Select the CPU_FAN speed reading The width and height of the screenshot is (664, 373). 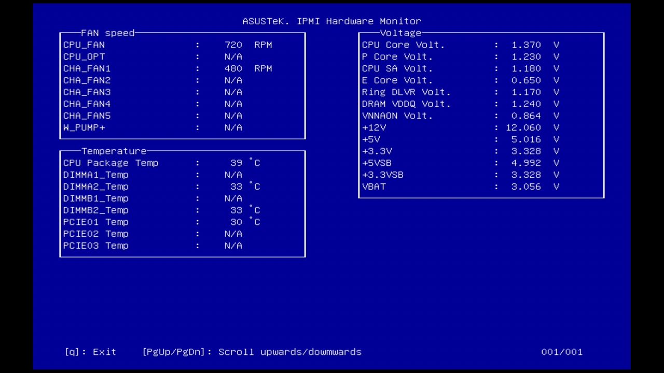[232, 45]
